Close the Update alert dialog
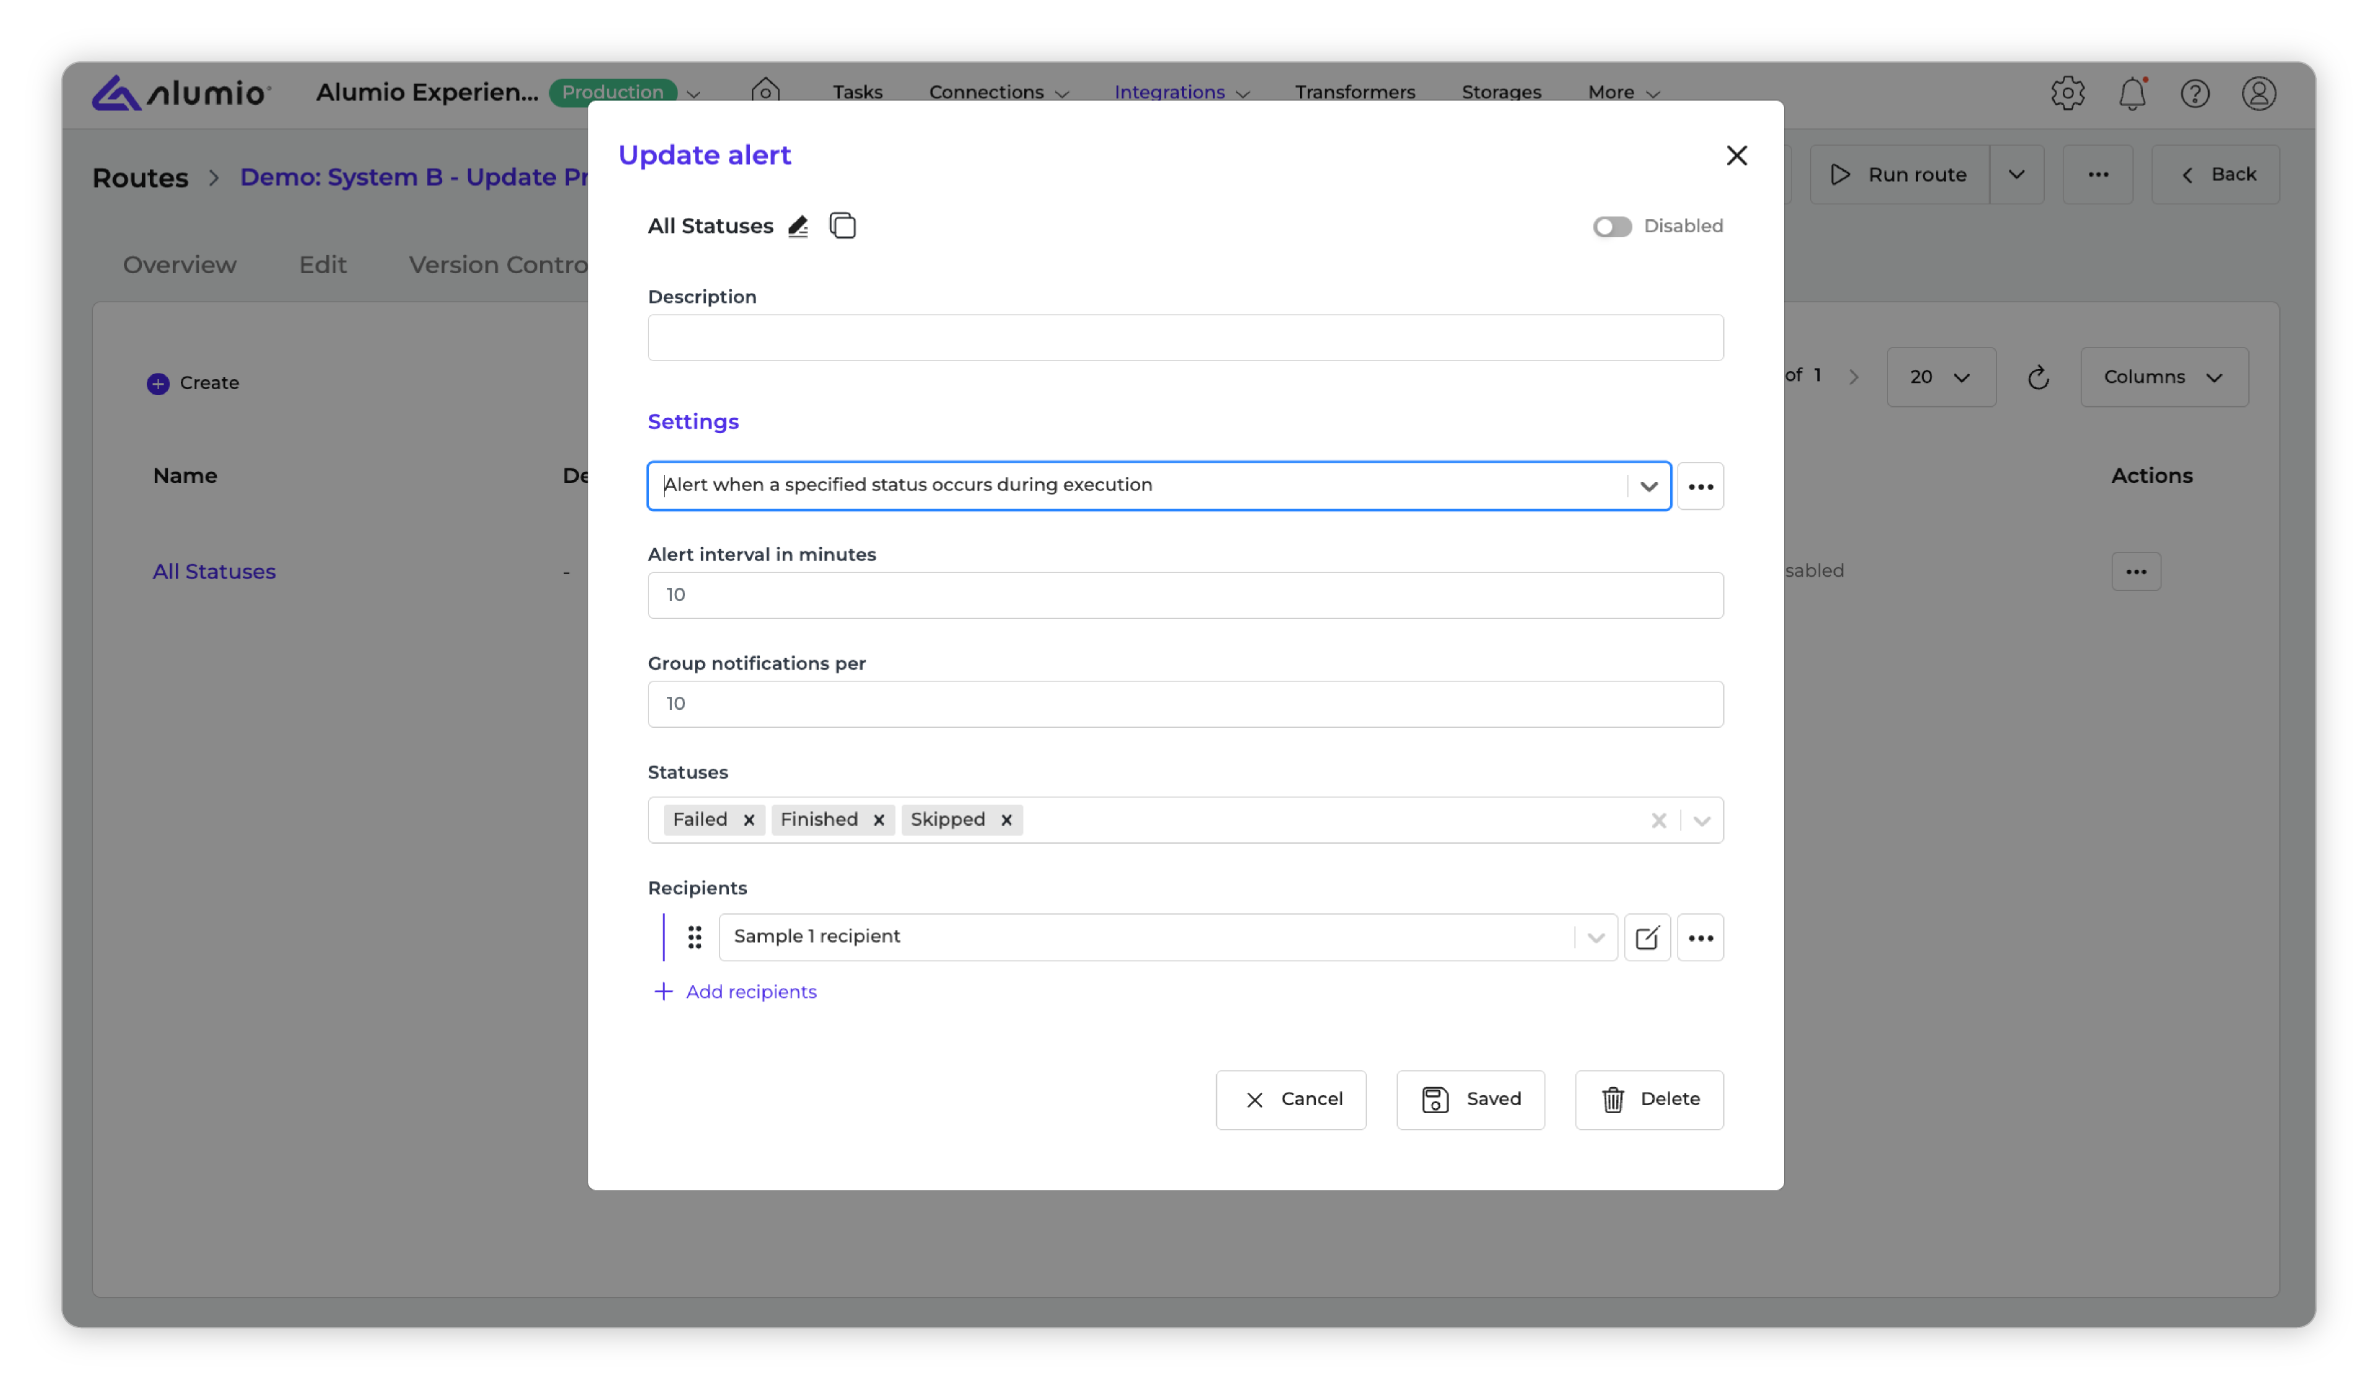Image resolution: width=2378 pixels, height=1390 pixels. (x=1736, y=155)
